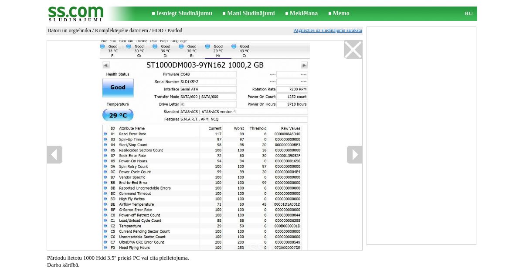Open Pārdod breadcrumb link
The height and width of the screenshot is (274, 523).
[175, 30]
